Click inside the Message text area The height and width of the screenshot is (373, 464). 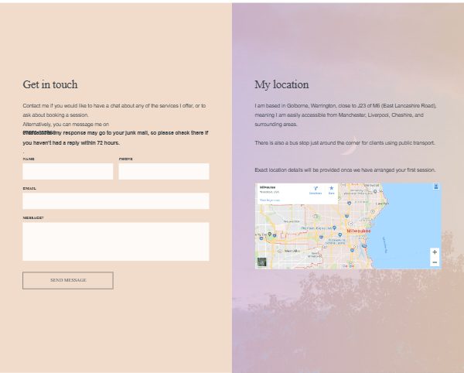(x=115, y=241)
